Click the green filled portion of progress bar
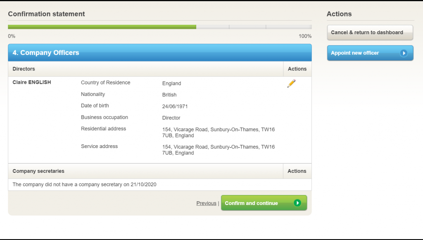Image resolution: width=423 pixels, height=240 pixels. click(102, 27)
